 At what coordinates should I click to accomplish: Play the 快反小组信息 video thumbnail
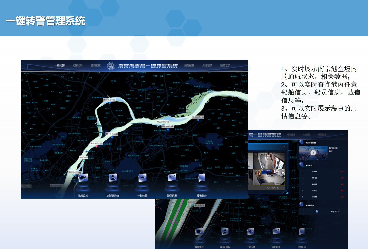tap(313, 153)
